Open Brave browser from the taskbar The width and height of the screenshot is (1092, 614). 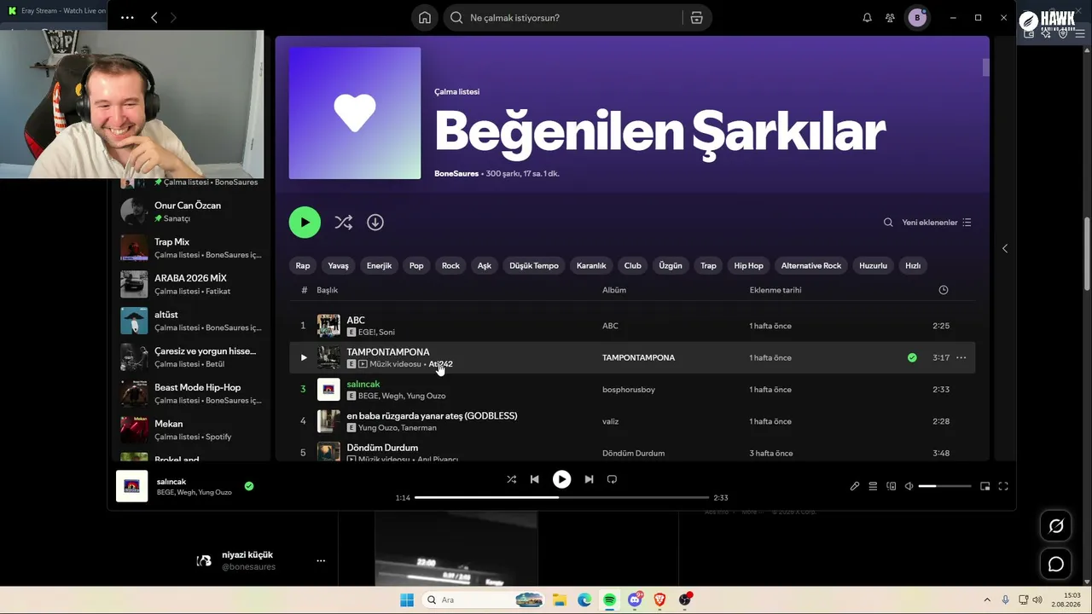pos(659,600)
